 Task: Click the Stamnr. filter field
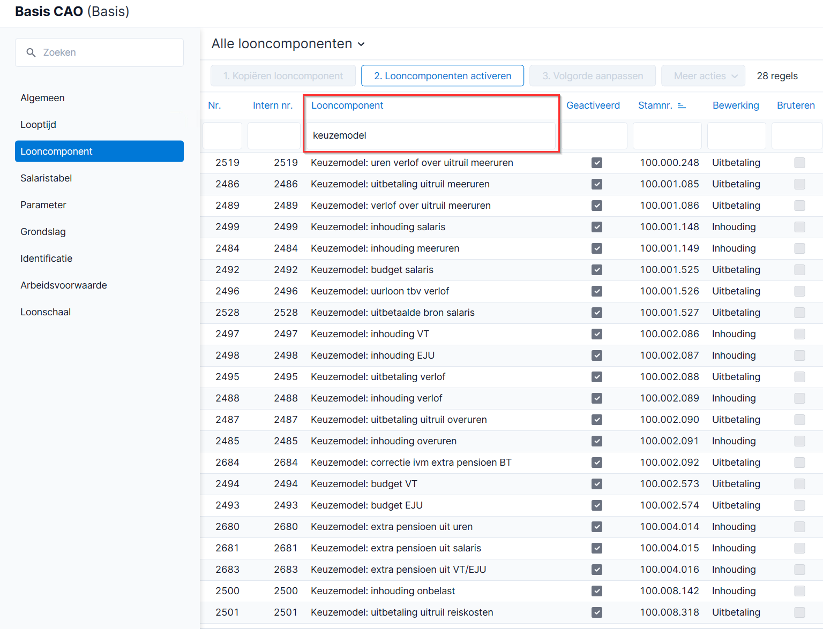(667, 135)
